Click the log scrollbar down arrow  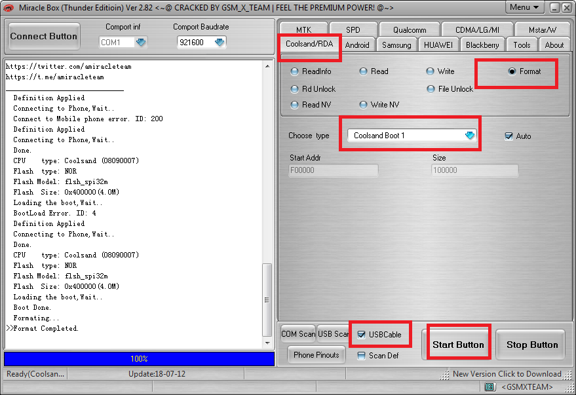click(267, 343)
